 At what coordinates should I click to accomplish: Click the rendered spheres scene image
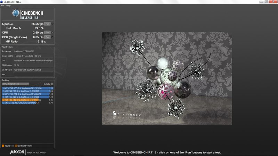pyautogui.click(x=167, y=78)
